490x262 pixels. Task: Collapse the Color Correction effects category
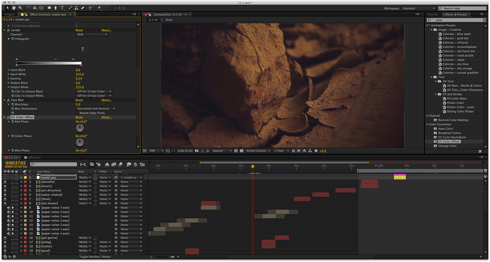(428, 124)
